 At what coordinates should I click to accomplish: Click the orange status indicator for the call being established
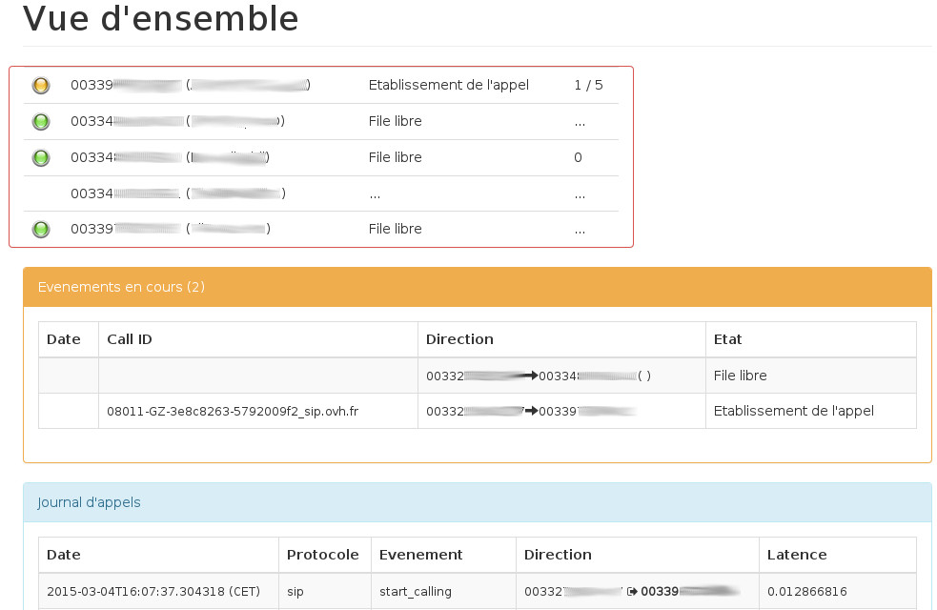41,86
